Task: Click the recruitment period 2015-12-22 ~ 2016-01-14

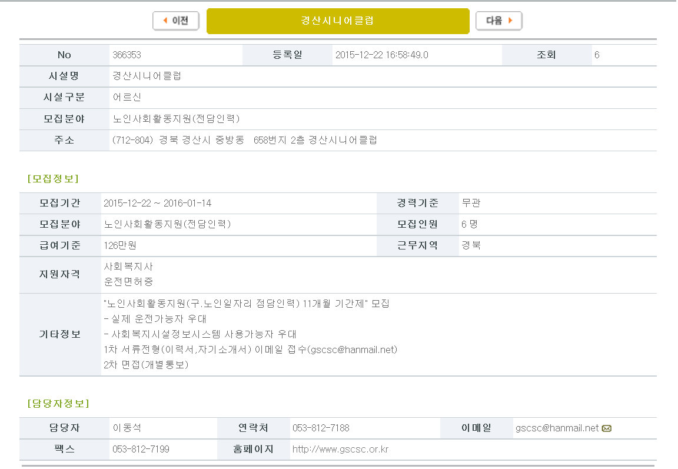Action: pos(157,204)
